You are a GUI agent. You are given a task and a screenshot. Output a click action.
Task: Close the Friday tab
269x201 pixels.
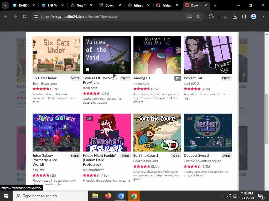point(177,5)
